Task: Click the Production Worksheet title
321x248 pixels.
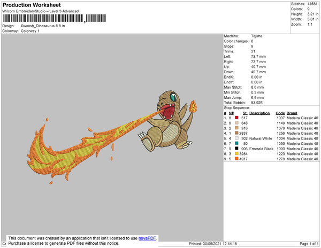Action: 32,5
